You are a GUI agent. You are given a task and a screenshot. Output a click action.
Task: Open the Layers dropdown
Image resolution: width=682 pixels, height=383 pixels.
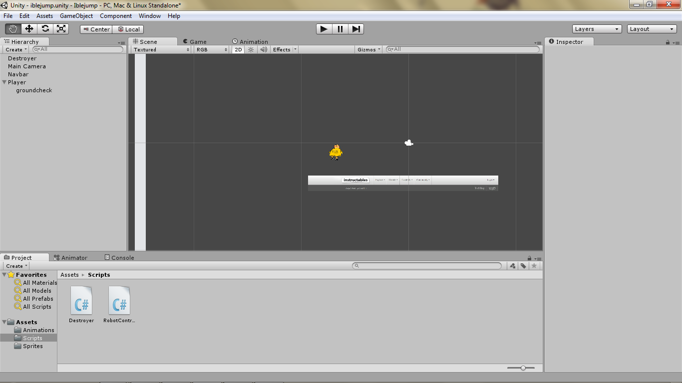click(x=597, y=28)
